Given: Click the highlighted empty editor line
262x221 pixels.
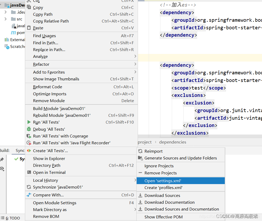Looking at the screenshot, I should (200, 58).
